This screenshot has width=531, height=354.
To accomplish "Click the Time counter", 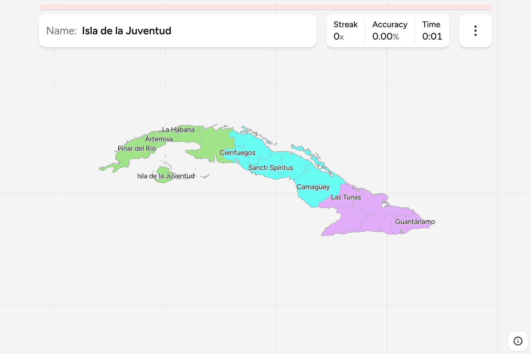I will tap(432, 31).
